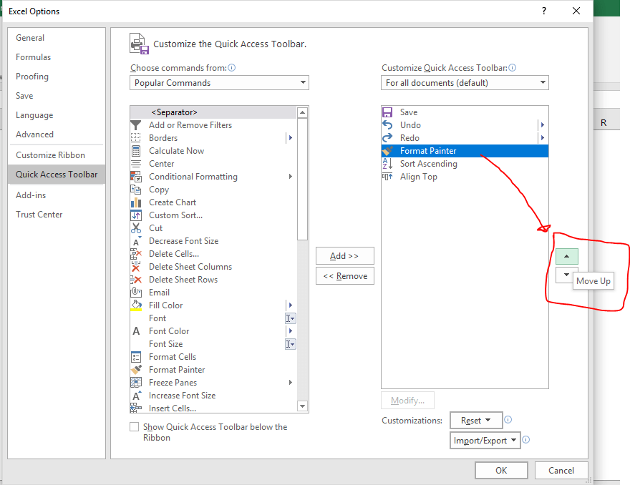This screenshot has height=485, width=630.
Task: Open the Formulas options category
Action: (34, 57)
